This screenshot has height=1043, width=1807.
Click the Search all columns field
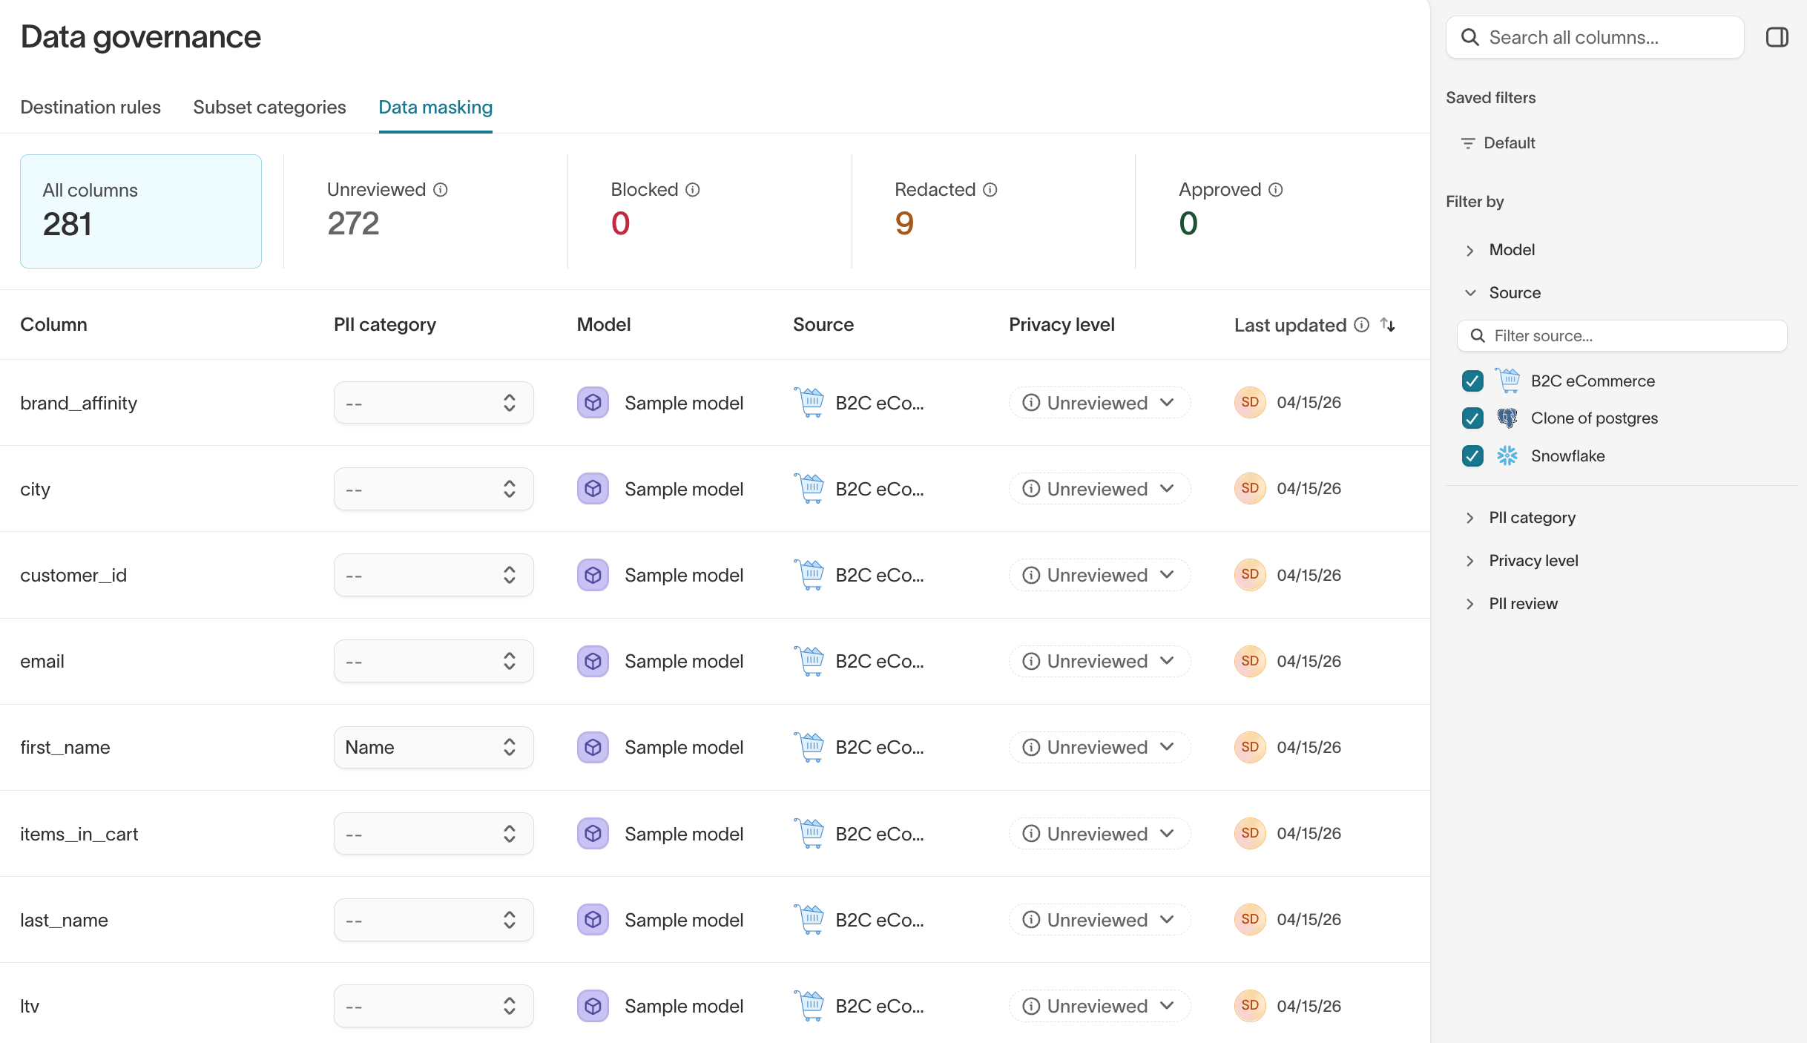click(x=1595, y=37)
